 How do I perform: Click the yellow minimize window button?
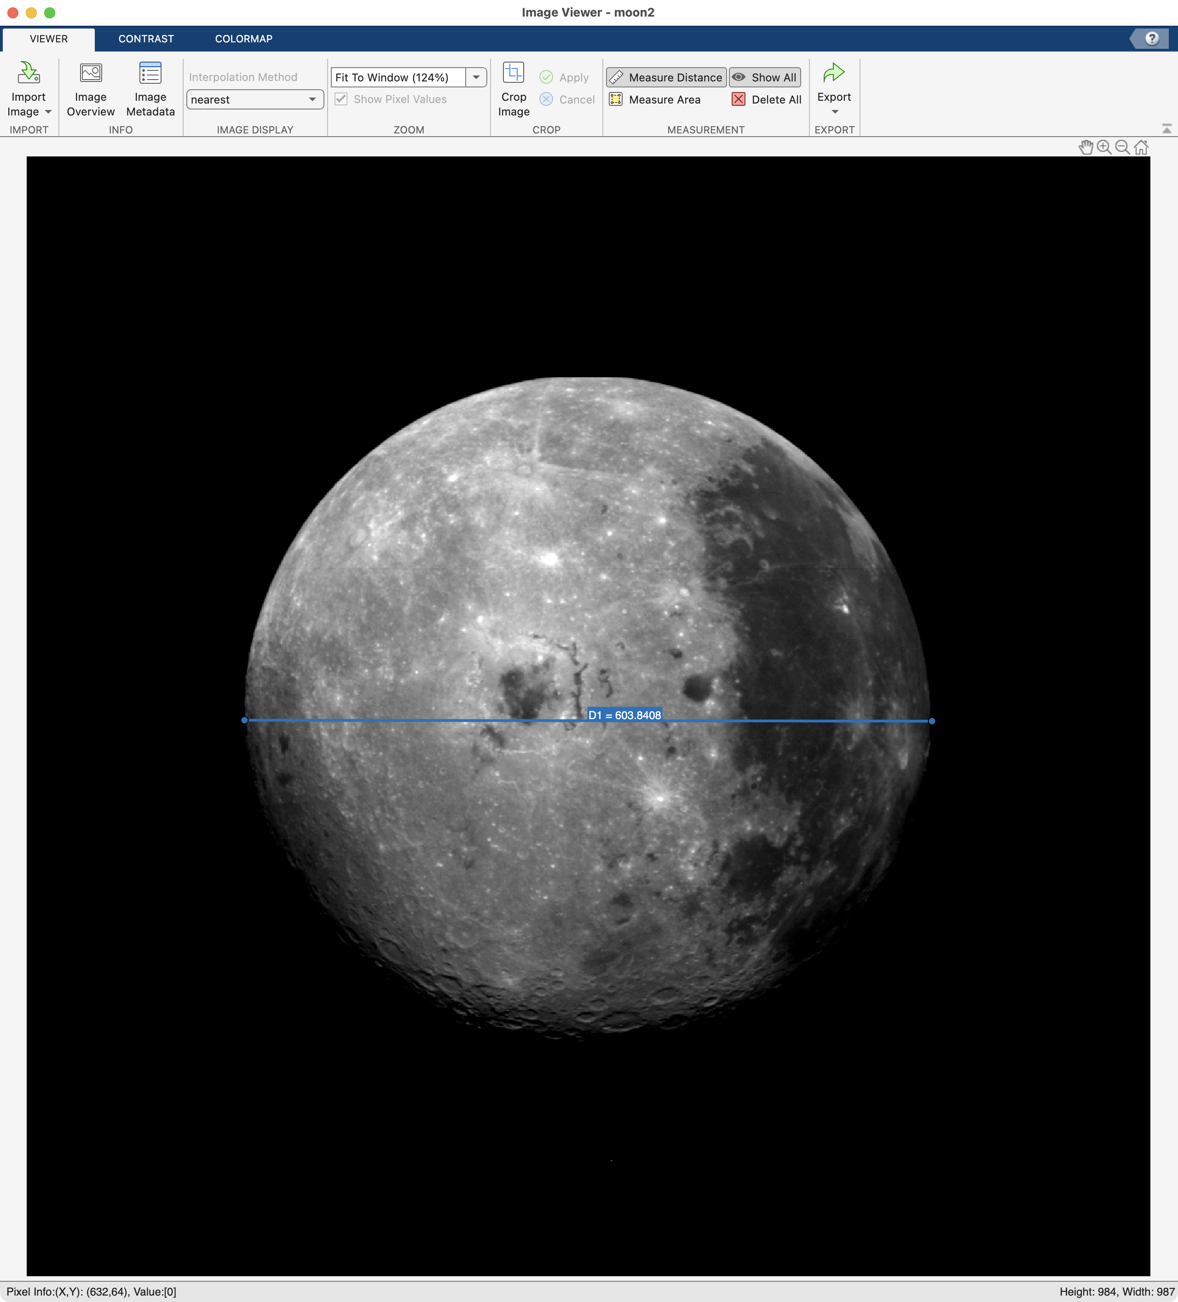[x=31, y=12]
